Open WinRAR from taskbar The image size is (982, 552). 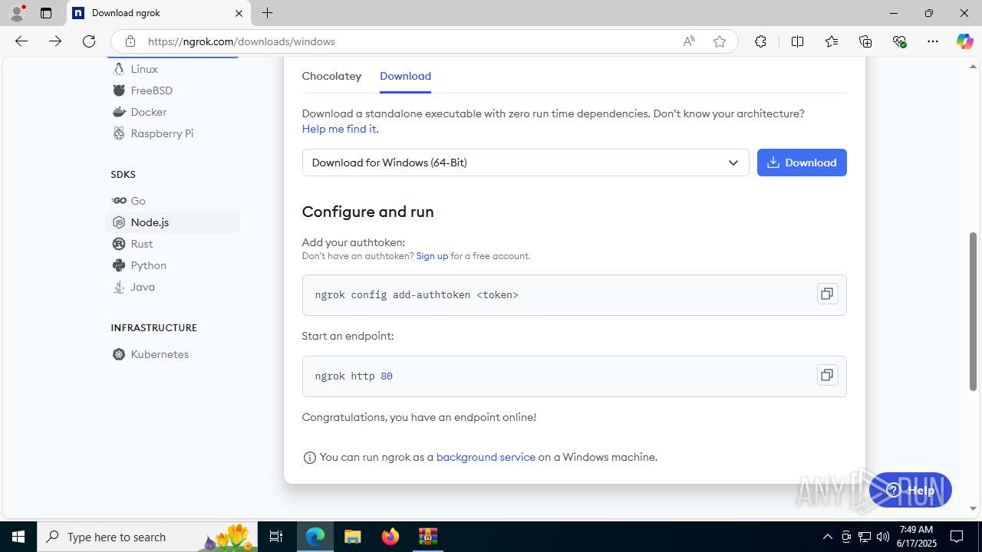pyautogui.click(x=427, y=537)
